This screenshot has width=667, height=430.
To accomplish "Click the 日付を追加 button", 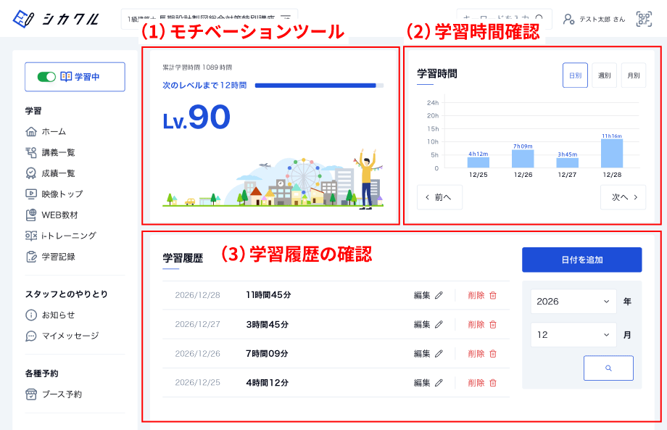I will point(582,260).
